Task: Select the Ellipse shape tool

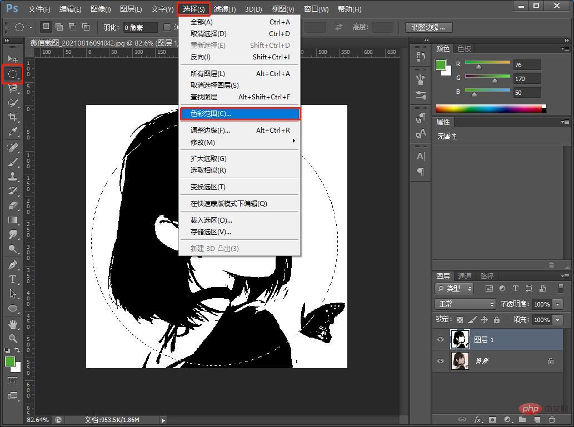Action: (x=12, y=308)
